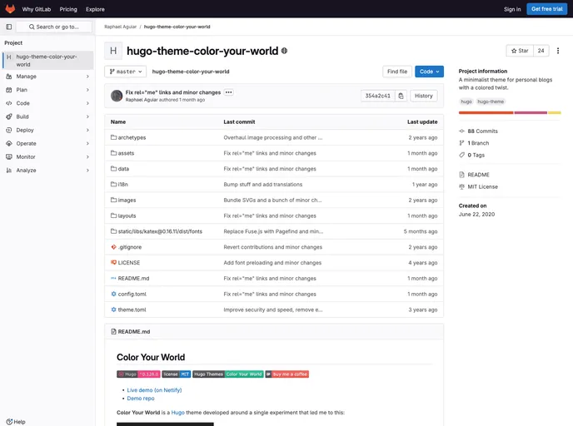Click the History button
Viewport: 573px width, 426px height.
[424, 96]
